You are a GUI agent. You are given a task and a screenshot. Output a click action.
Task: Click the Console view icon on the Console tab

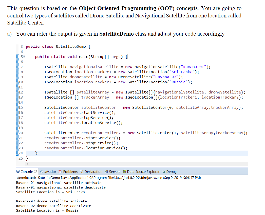[17, 172]
